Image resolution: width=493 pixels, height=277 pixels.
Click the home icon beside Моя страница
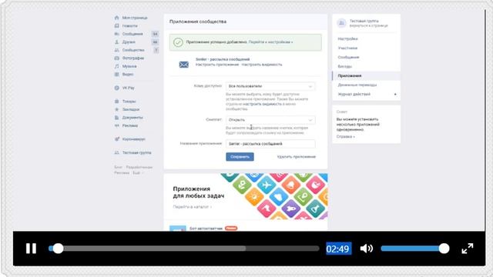[x=116, y=18]
